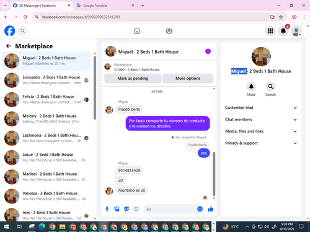Open the Friends/profile circle icon
The image size is (310, 232).
(x=169, y=31)
